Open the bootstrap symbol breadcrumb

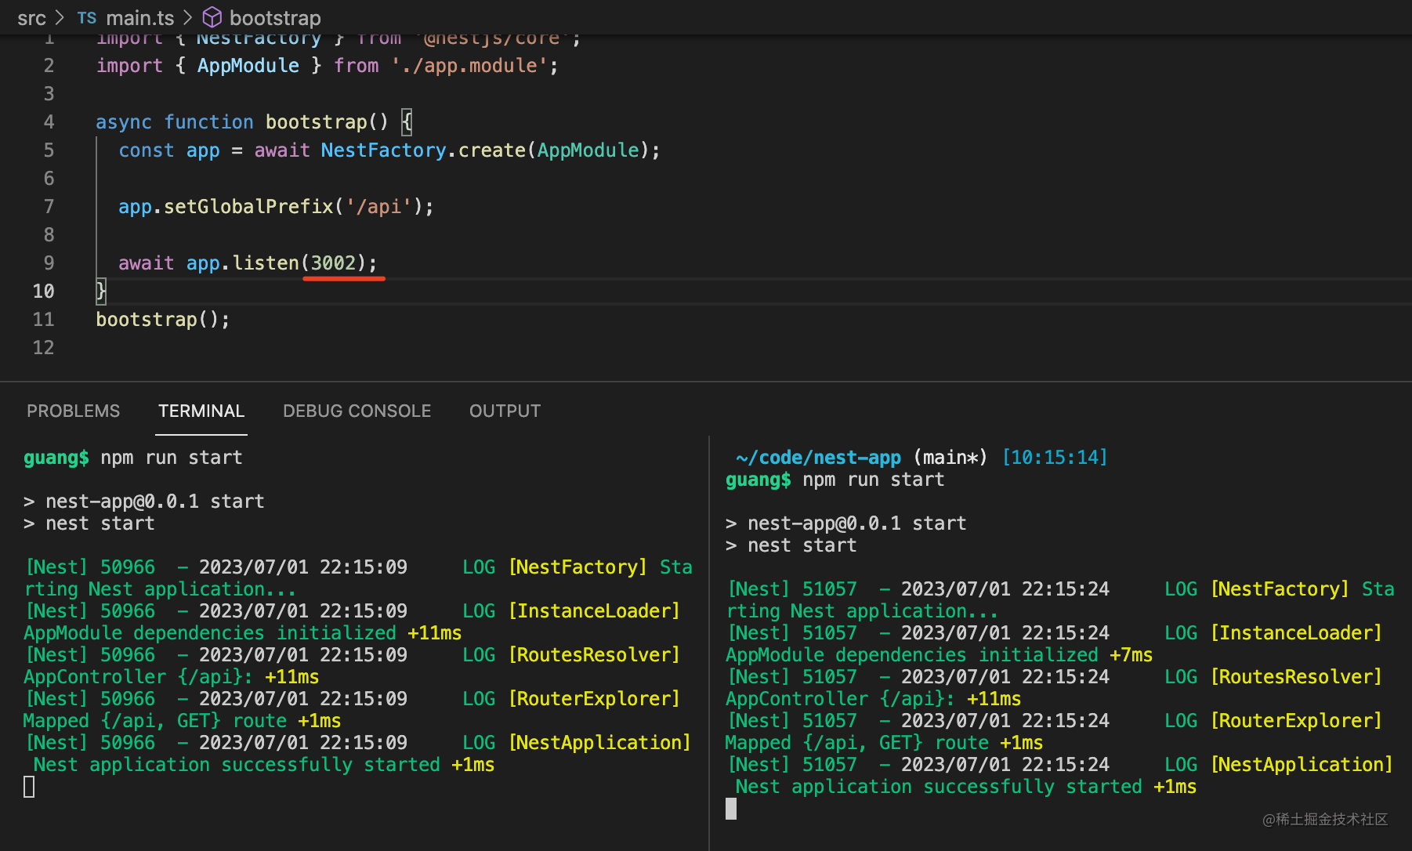(x=275, y=18)
